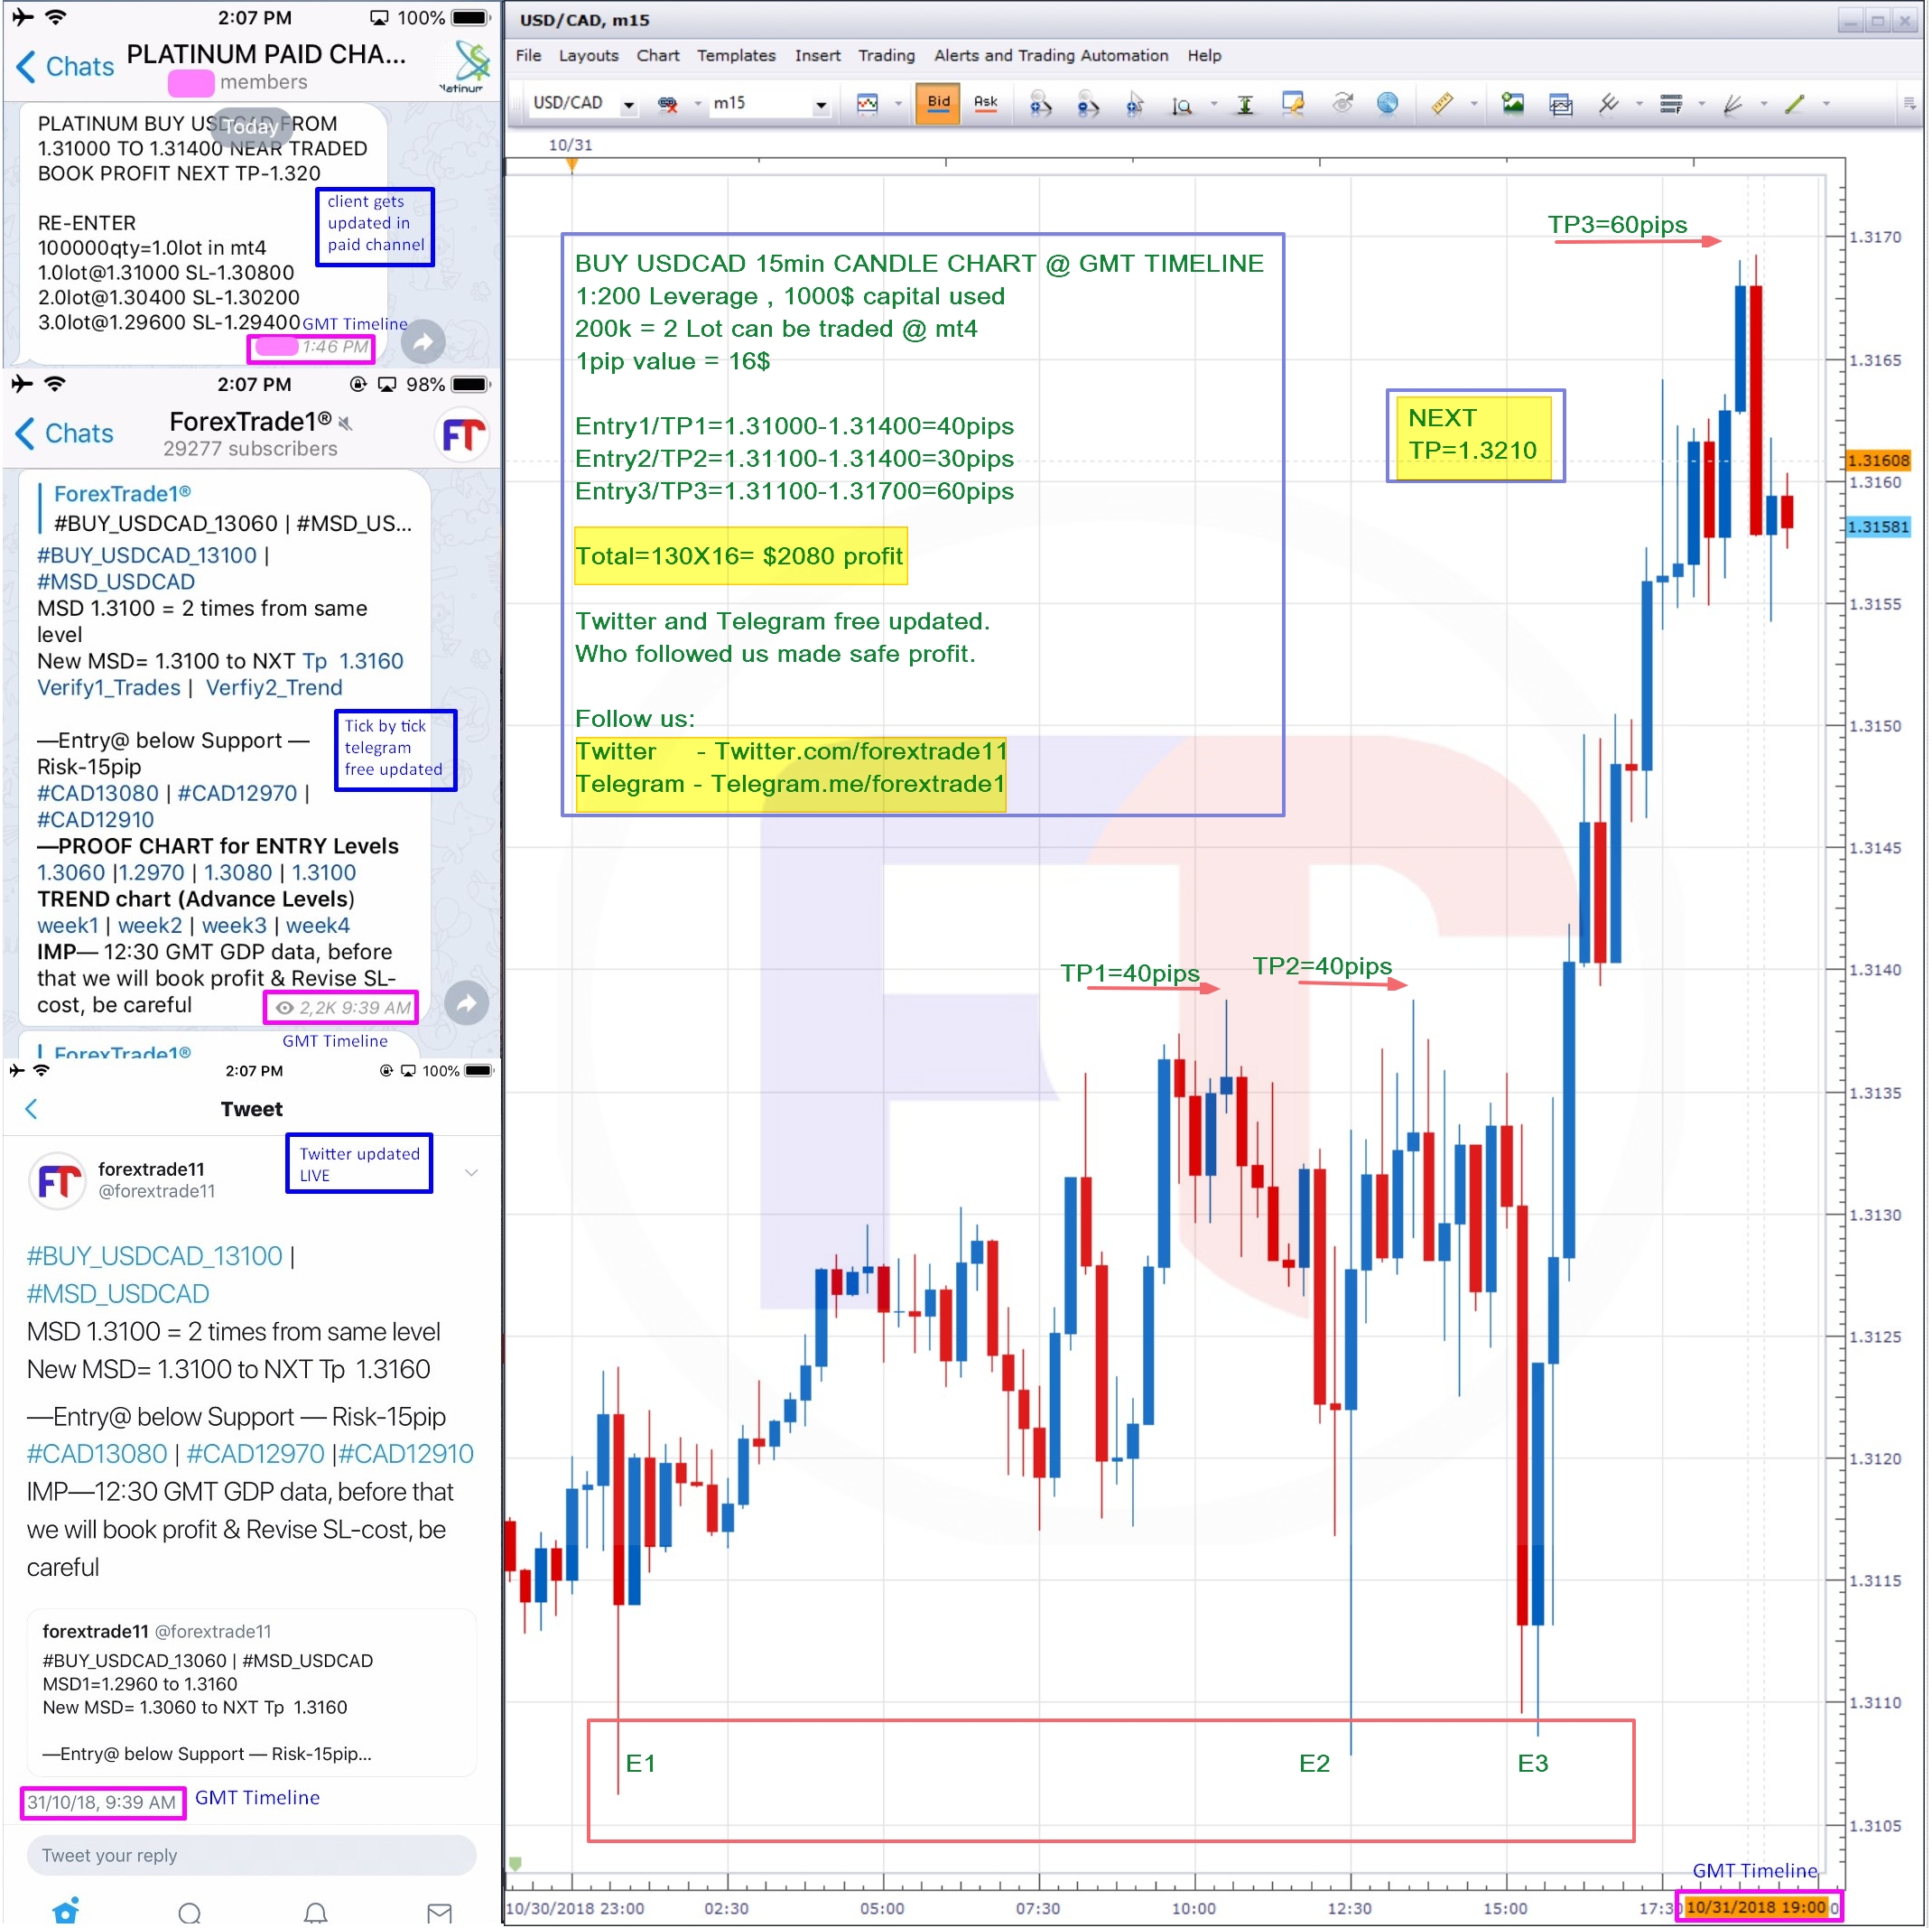Toggle the Bid price button

point(937,103)
